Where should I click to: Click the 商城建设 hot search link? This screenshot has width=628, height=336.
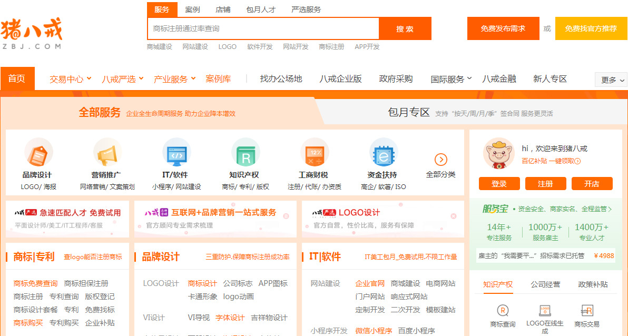pyautogui.click(x=160, y=47)
